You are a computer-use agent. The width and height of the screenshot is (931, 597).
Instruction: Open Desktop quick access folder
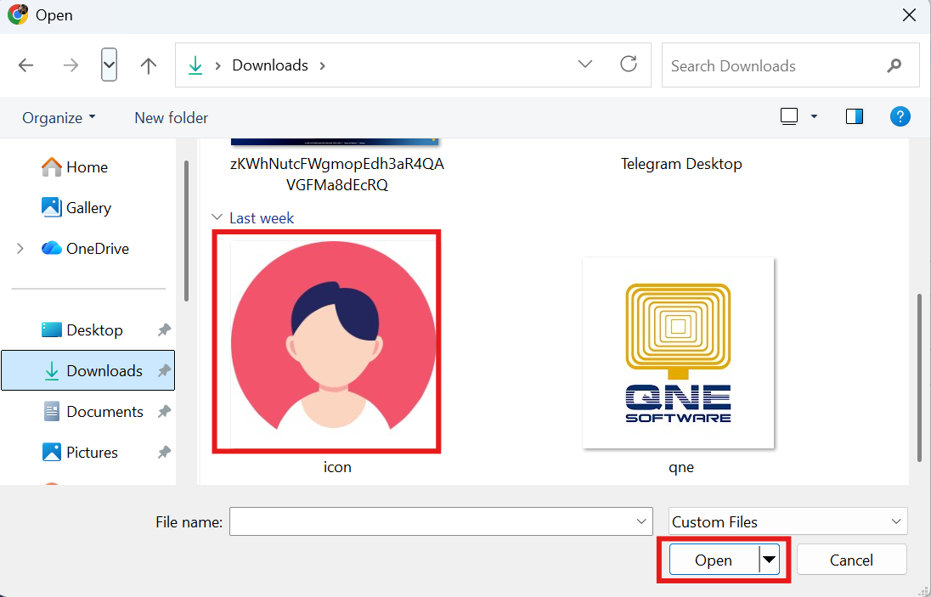(x=82, y=330)
